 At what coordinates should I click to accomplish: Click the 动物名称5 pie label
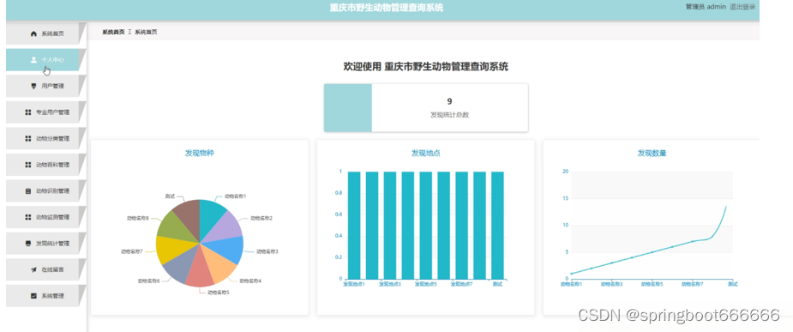218,292
